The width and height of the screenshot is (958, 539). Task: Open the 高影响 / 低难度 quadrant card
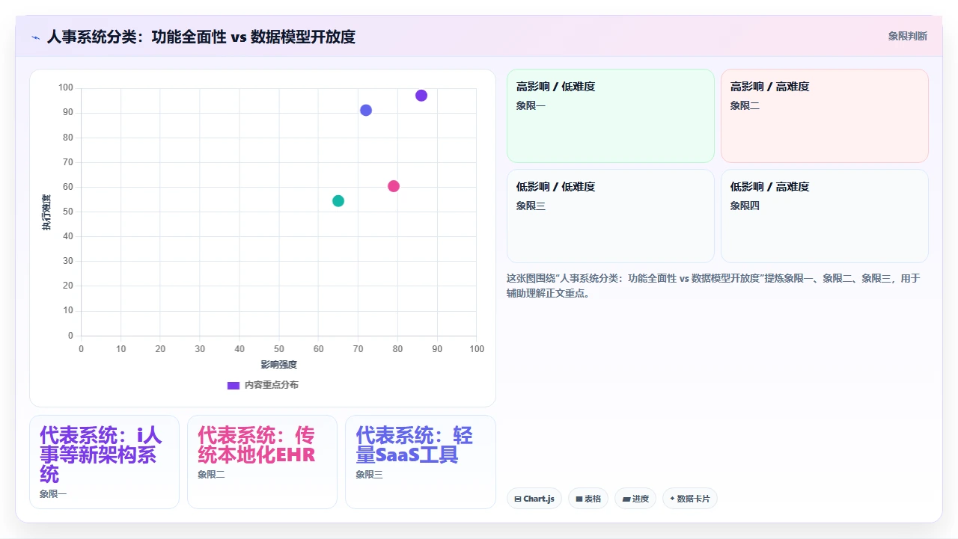(611, 116)
